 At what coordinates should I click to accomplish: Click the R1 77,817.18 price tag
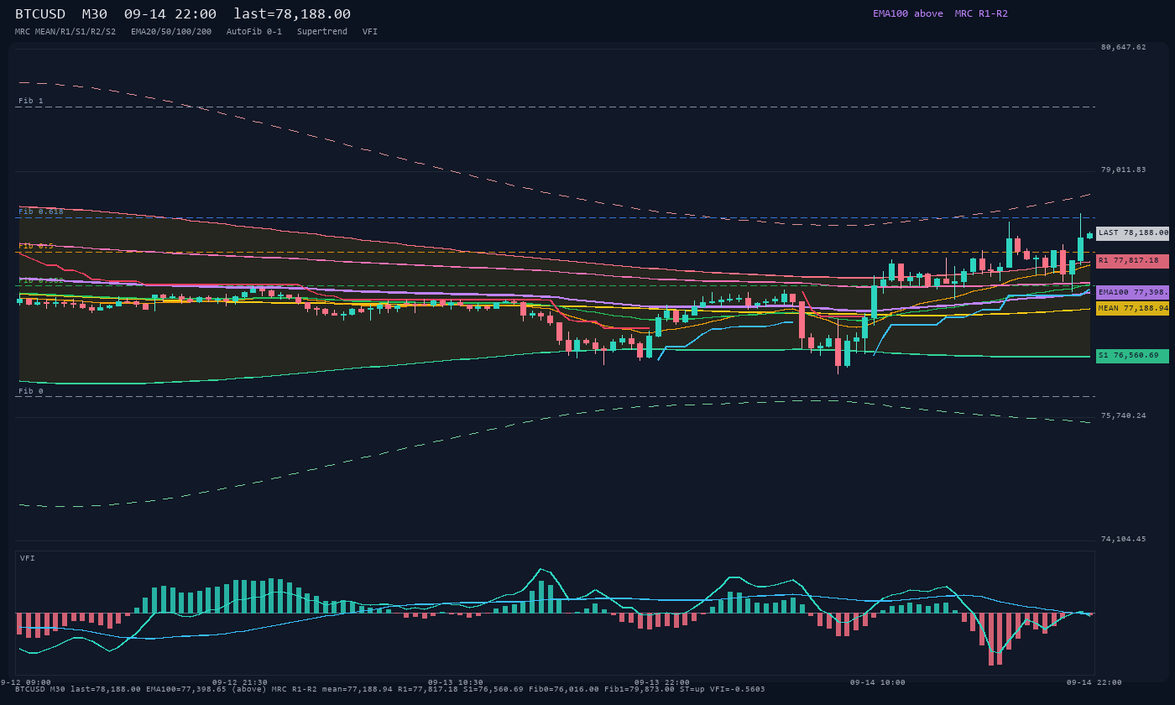click(1132, 261)
